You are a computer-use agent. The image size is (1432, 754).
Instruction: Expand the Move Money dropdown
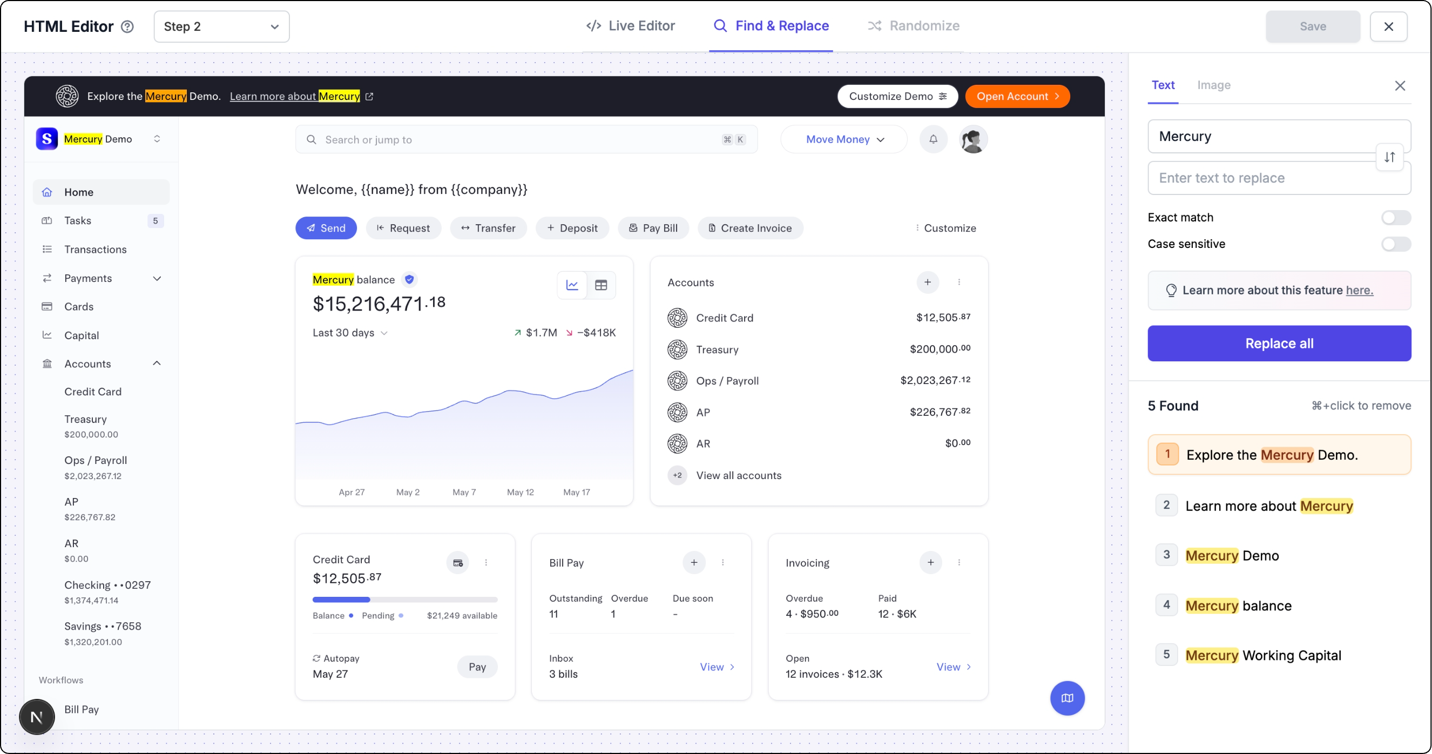(x=844, y=139)
